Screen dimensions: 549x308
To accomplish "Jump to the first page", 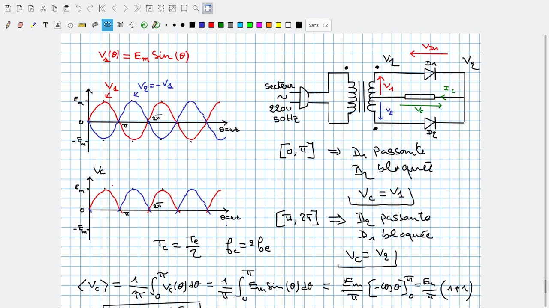I will point(102,8).
